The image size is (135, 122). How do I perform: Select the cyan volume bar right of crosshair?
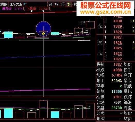click(x=55, y=115)
